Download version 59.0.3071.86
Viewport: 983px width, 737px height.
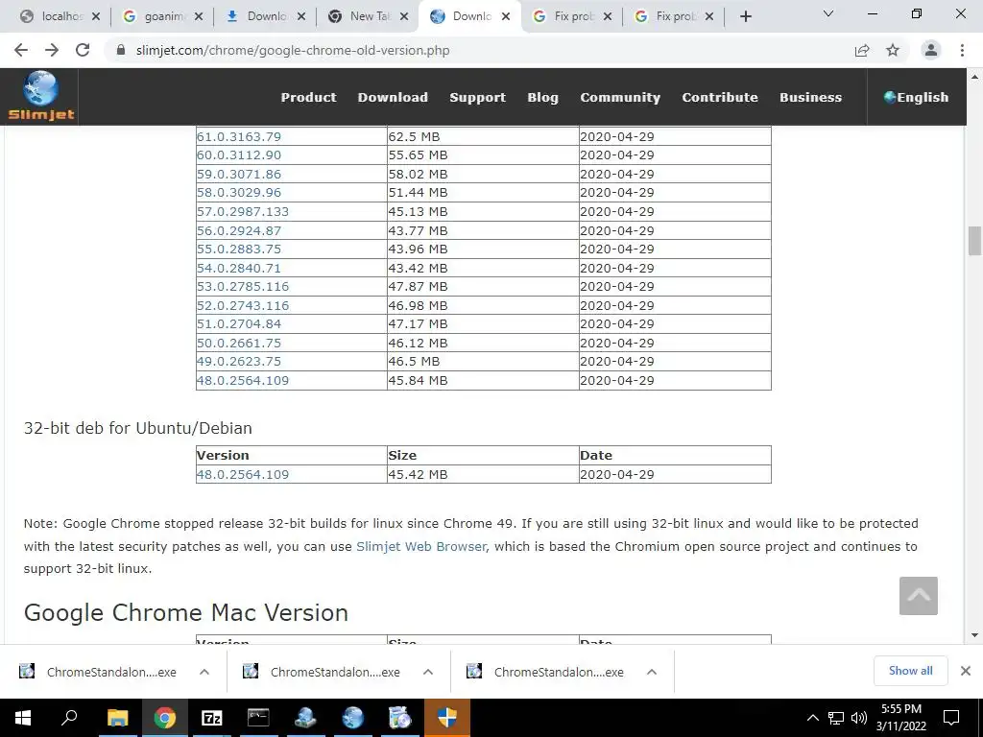(239, 175)
